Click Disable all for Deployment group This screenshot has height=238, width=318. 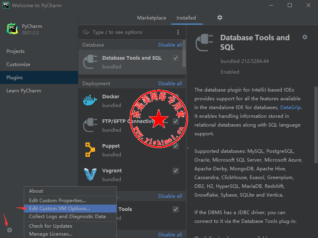click(x=170, y=84)
